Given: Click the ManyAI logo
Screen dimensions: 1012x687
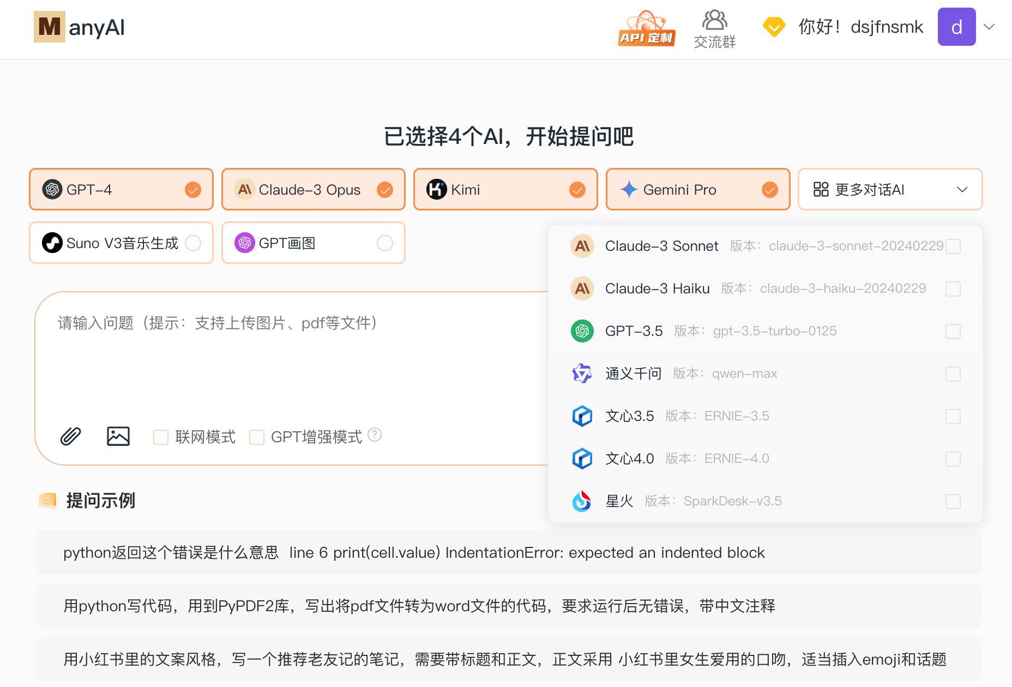Looking at the screenshot, I should coord(79,27).
